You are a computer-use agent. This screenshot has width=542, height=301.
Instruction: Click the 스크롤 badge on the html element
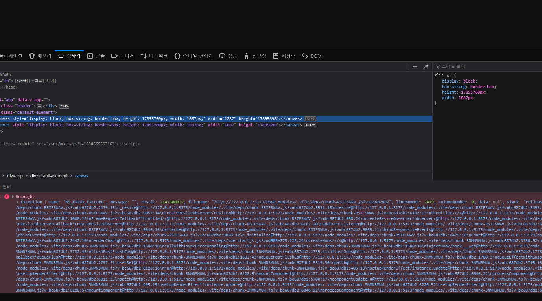tap(37, 81)
